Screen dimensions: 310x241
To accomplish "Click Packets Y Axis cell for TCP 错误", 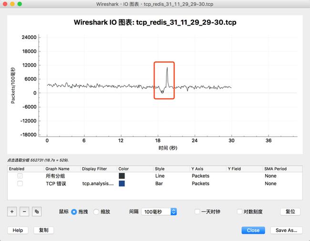I will coord(200,183).
